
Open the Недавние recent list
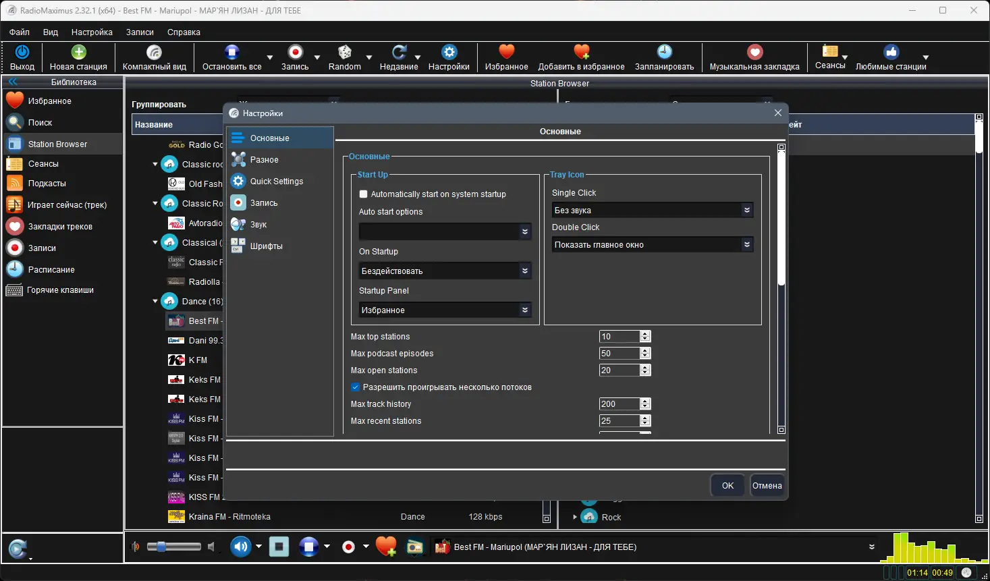point(399,57)
